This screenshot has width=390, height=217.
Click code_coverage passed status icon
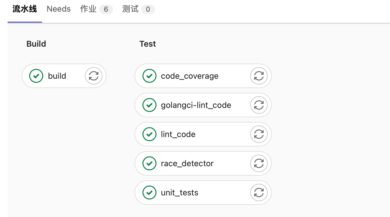149,76
